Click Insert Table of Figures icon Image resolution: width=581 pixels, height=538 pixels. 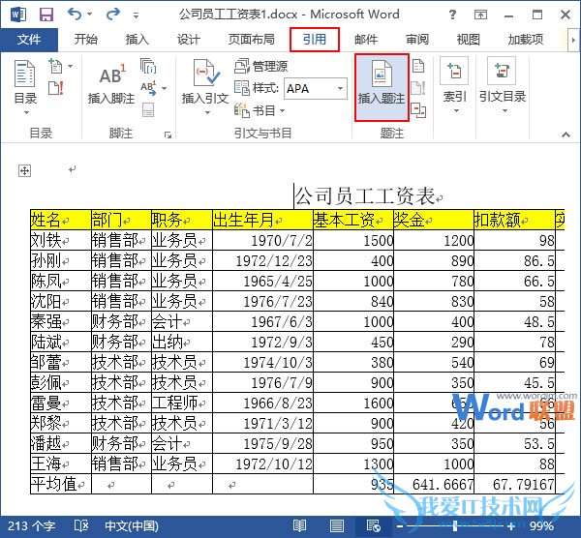[418, 66]
